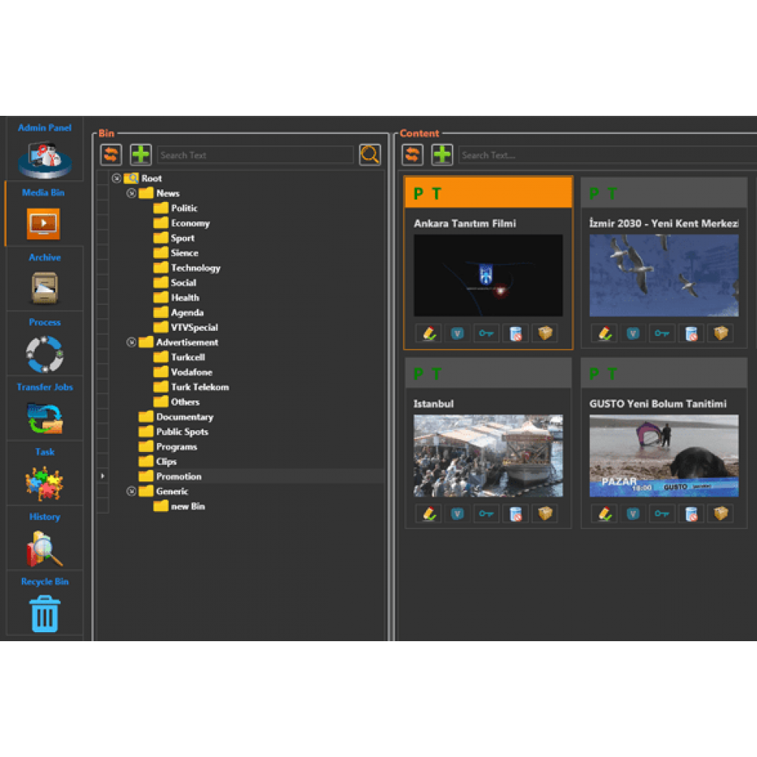
Task: Click the refresh icon in Content panel
Action: (x=413, y=155)
